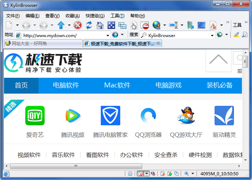Viewport: 252px width, 180px height.
Task: Click the 爱奇艺 green app icon
Action: coord(35,116)
